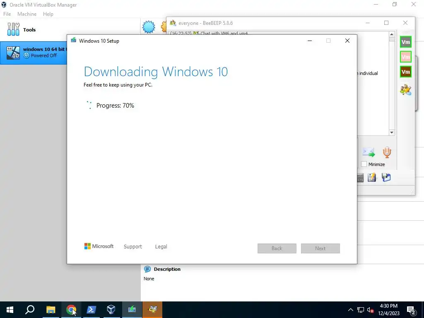Click the BeeBEEP chat scrollbar down arrow
The height and width of the screenshot is (318, 424).
click(x=392, y=132)
